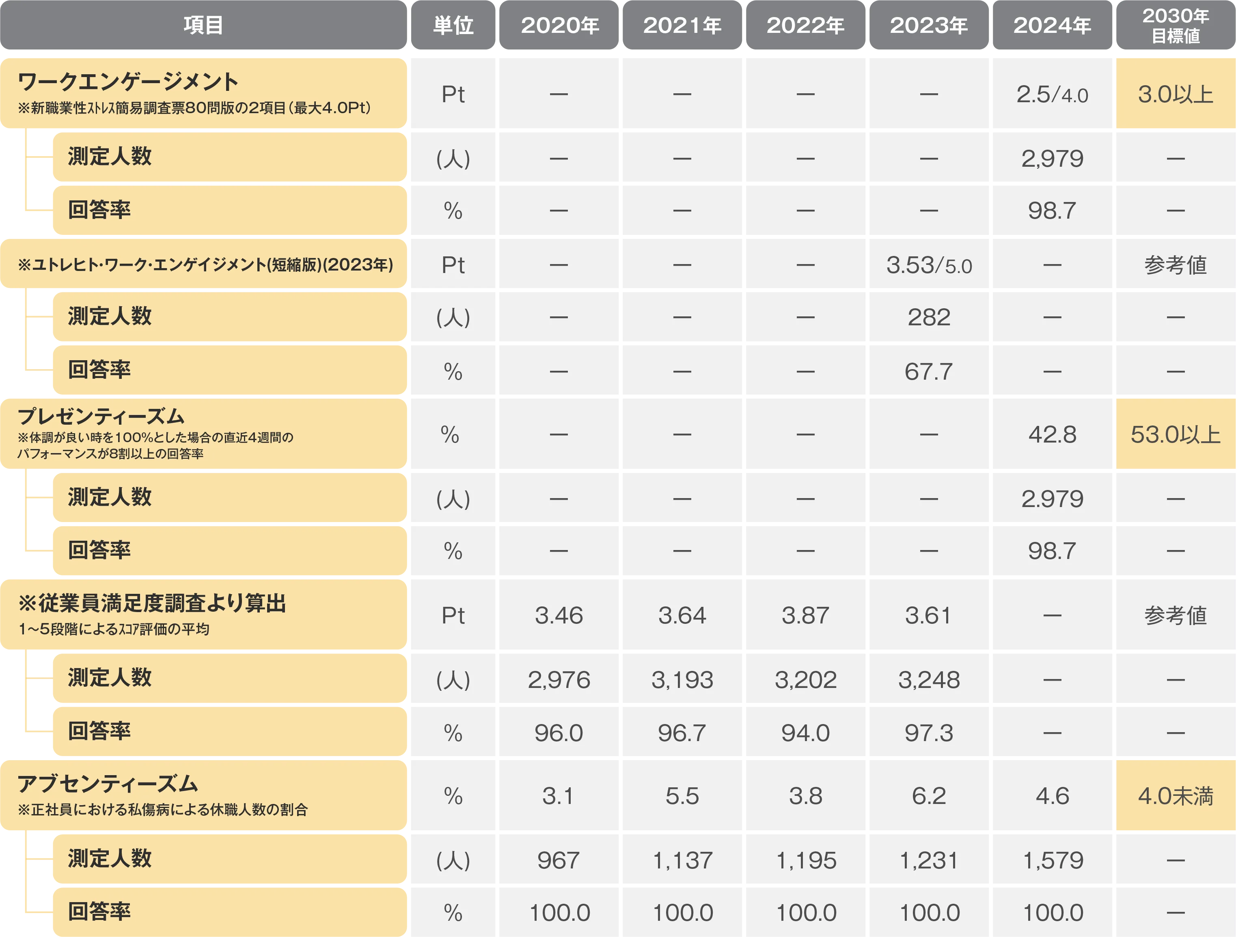Select the 2023年 column header

[929, 25]
